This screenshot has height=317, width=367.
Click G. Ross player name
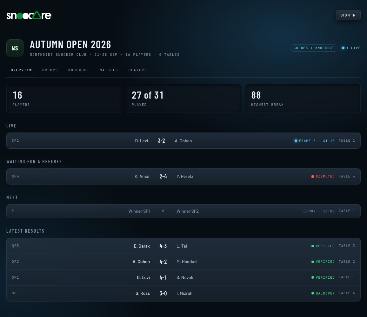coord(143,293)
